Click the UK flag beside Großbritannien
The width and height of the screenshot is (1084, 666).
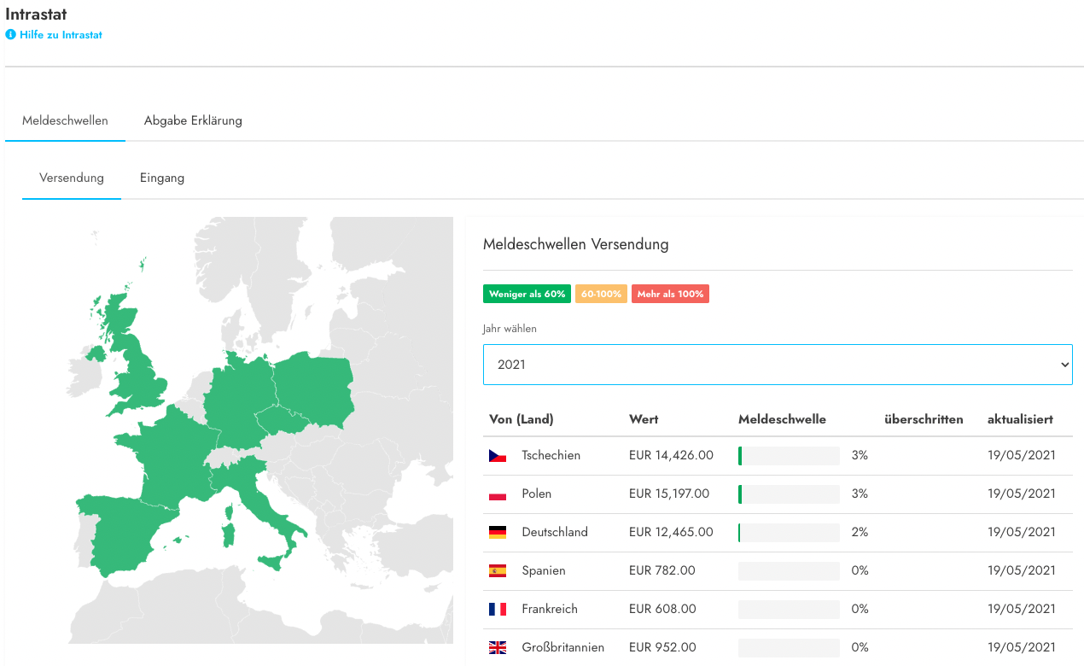coord(498,648)
